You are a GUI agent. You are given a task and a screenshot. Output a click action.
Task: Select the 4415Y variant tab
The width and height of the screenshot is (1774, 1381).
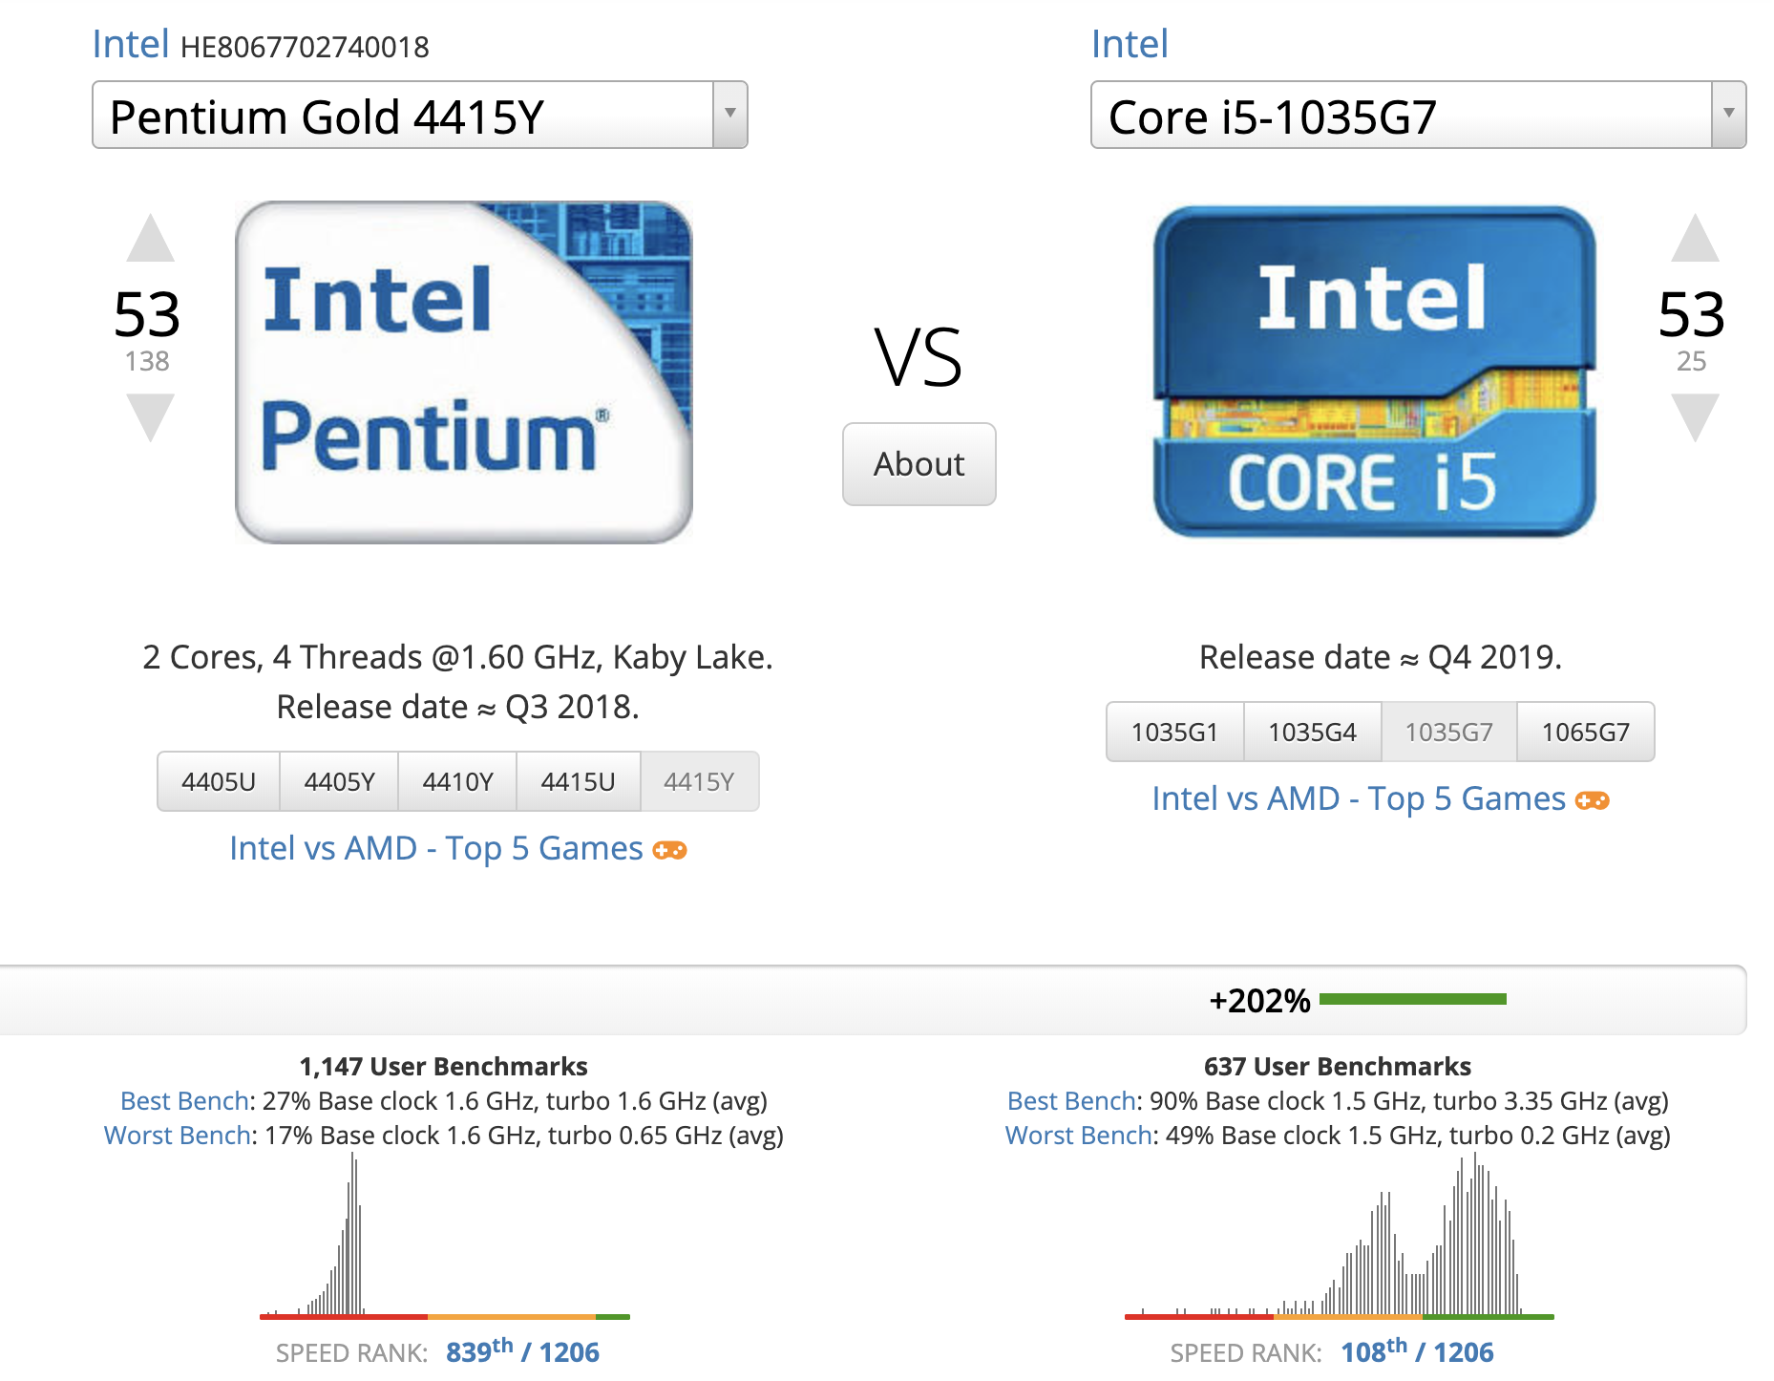click(699, 781)
